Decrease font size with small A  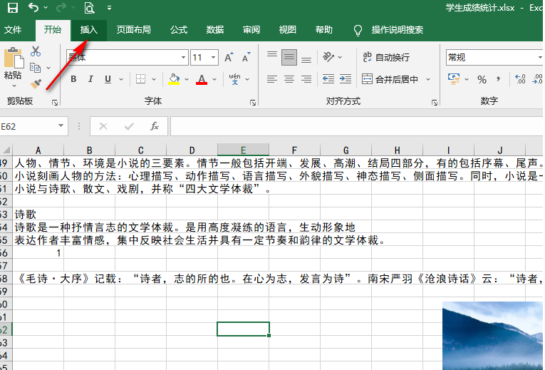coord(246,57)
